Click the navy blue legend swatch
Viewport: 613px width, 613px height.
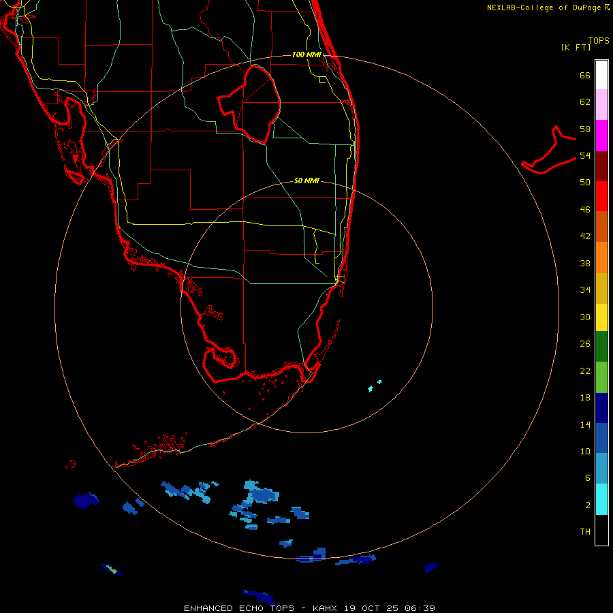click(x=601, y=408)
